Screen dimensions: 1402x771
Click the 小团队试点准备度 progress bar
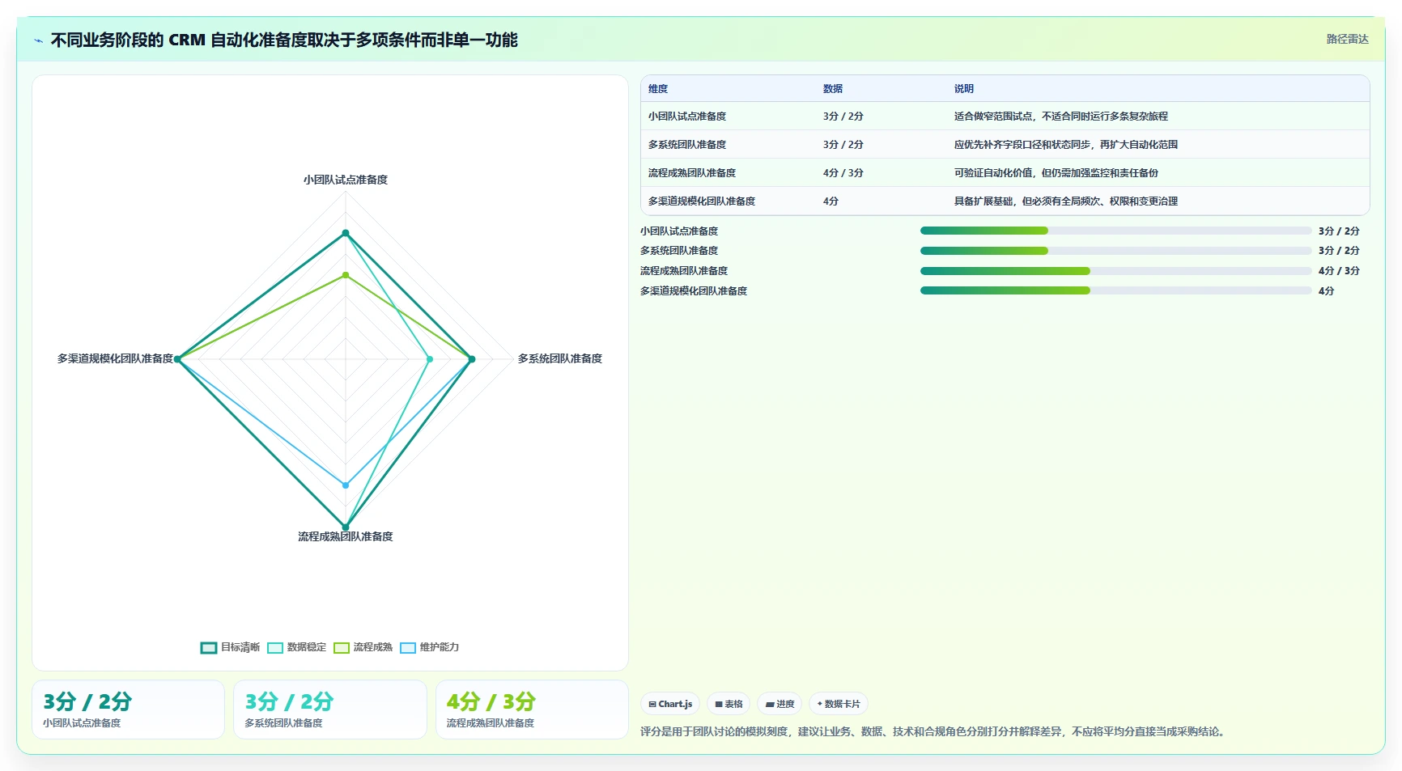(x=1115, y=231)
